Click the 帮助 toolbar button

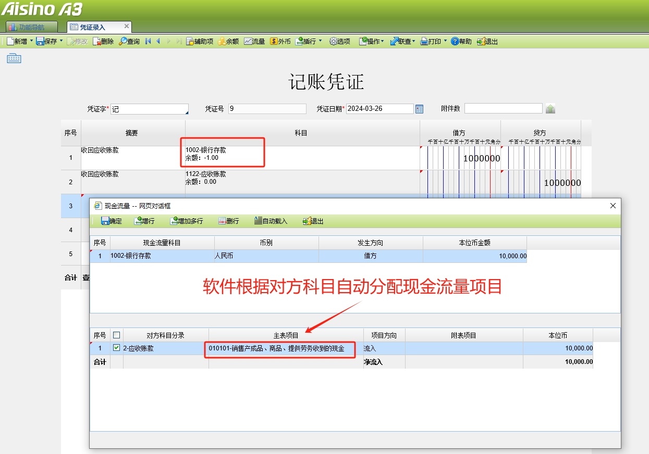(x=461, y=41)
